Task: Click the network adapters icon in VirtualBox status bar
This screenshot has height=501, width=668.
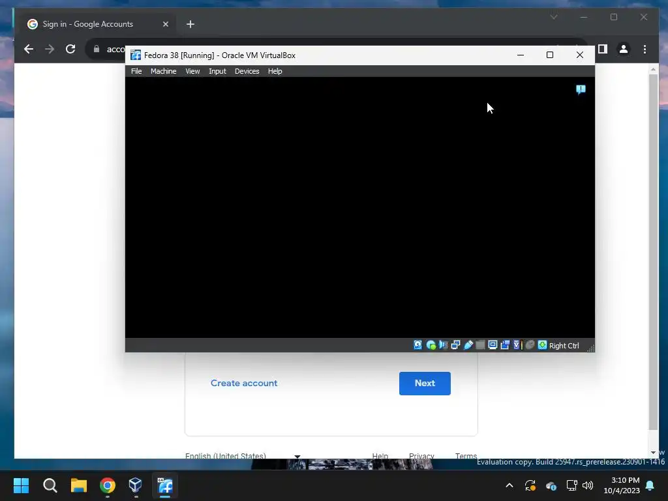Action: pos(455,345)
